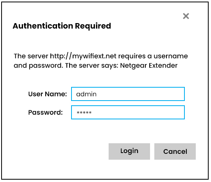The image size is (211, 182).
Task: Click the masked asterisks in Password field
Action: point(84,112)
